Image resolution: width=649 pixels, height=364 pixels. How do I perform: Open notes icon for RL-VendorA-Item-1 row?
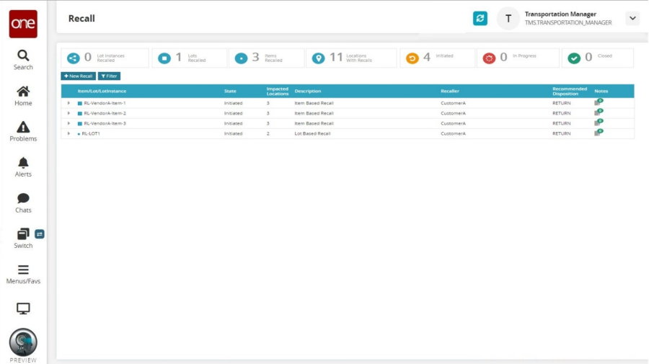click(598, 102)
